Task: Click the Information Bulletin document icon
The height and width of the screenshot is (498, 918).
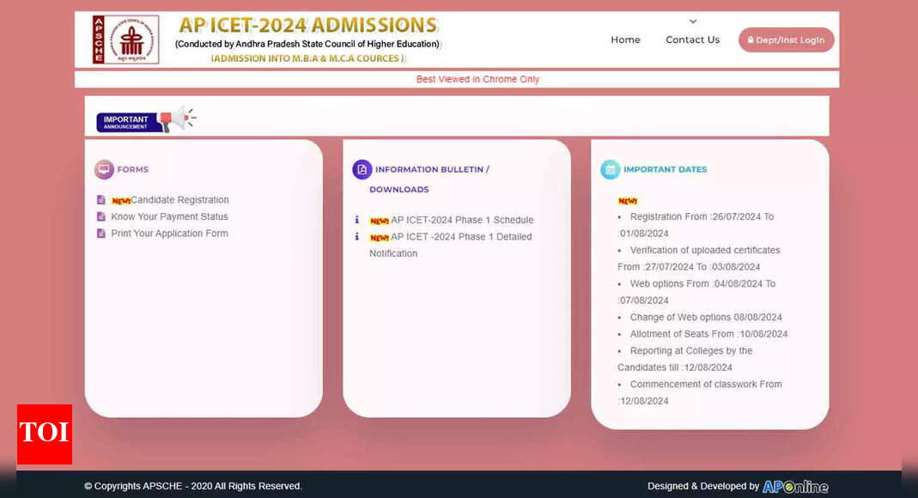Action: coord(362,169)
